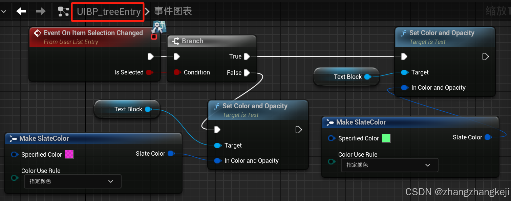Click Color Use Rule pin in green Make SlateColor
Image resolution: width=511 pixels, height=201 pixels.
pos(331,161)
